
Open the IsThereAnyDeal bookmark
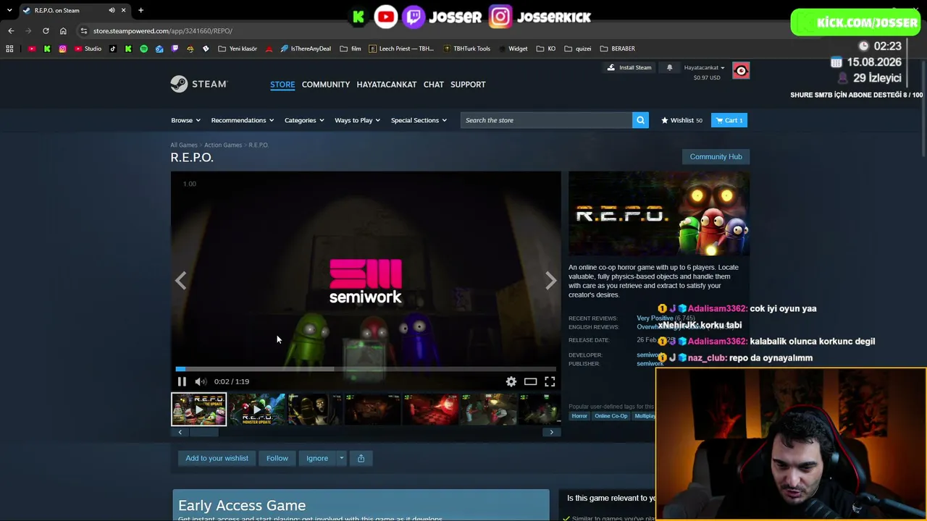306,48
